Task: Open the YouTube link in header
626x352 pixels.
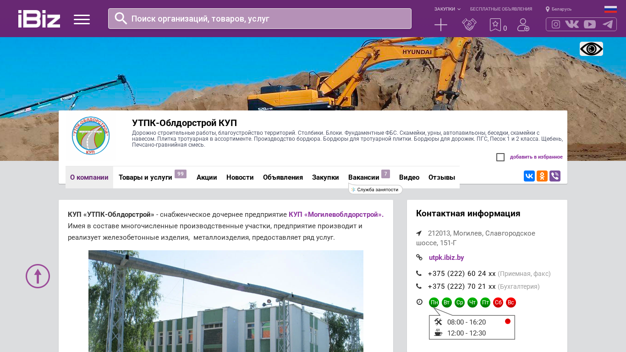Action: [590, 24]
